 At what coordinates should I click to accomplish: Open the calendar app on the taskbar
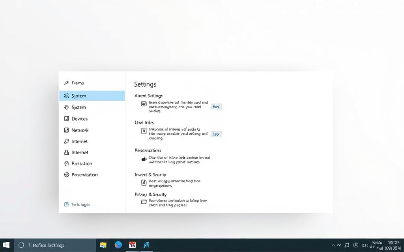[133, 245]
